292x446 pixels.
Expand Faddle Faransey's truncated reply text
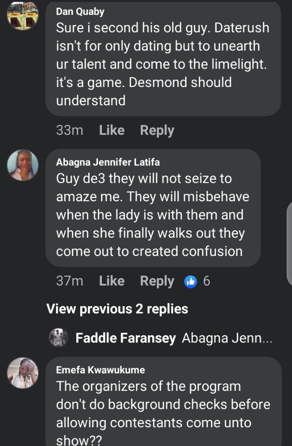tap(227, 338)
